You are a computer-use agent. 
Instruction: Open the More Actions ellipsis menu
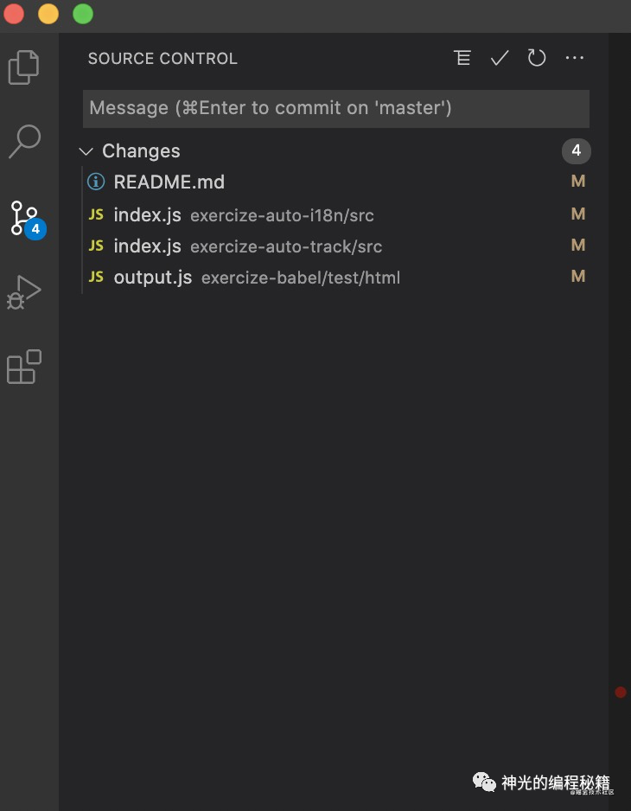[575, 58]
